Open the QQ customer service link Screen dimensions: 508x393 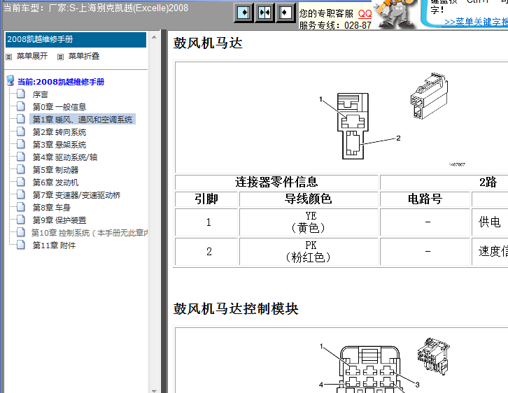pos(365,14)
